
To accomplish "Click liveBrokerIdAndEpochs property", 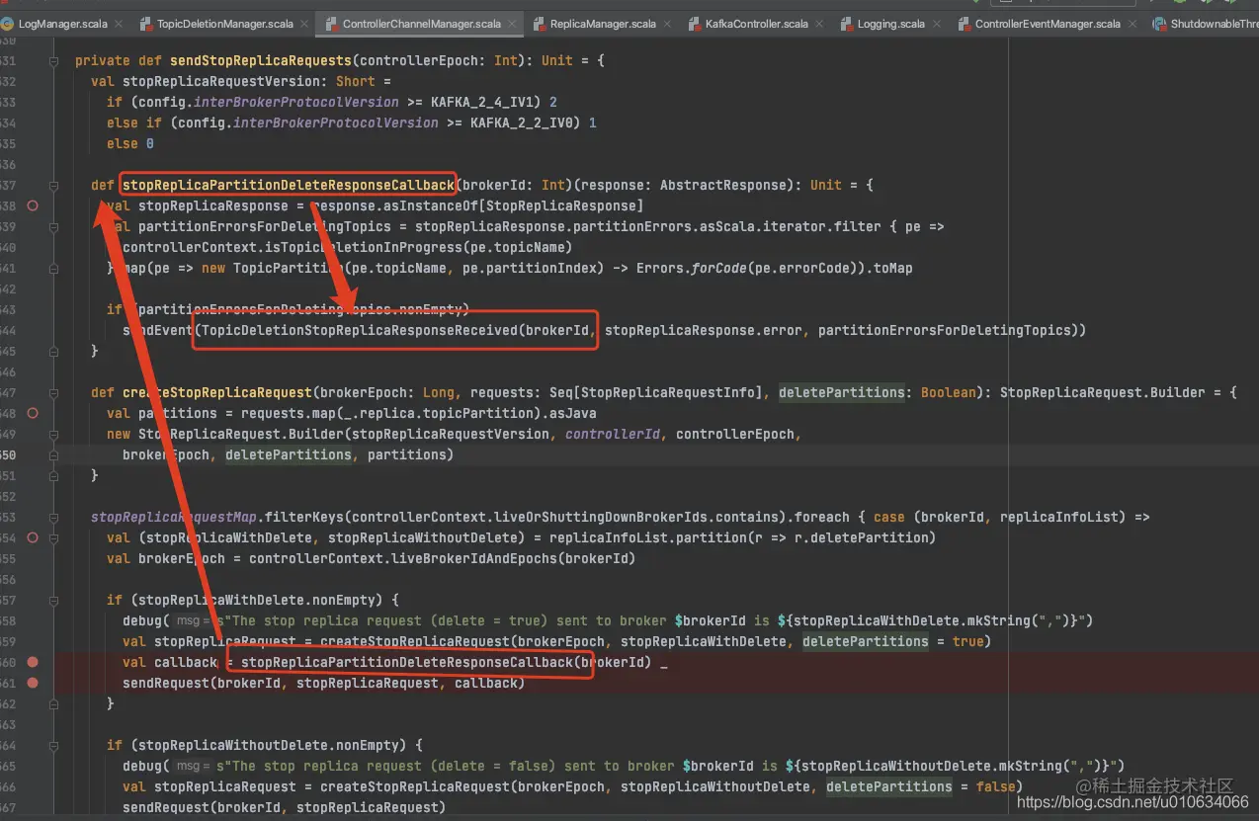I will (474, 558).
